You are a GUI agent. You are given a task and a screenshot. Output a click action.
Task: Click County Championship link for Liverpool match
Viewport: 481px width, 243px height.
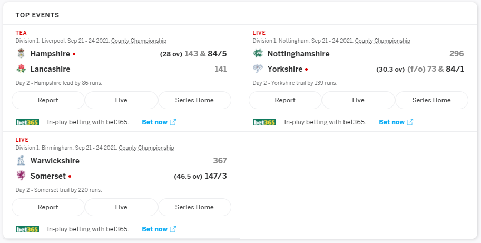(139, 41)
